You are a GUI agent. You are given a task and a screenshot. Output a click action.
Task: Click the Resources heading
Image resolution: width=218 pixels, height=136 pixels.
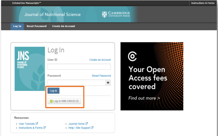21,118
